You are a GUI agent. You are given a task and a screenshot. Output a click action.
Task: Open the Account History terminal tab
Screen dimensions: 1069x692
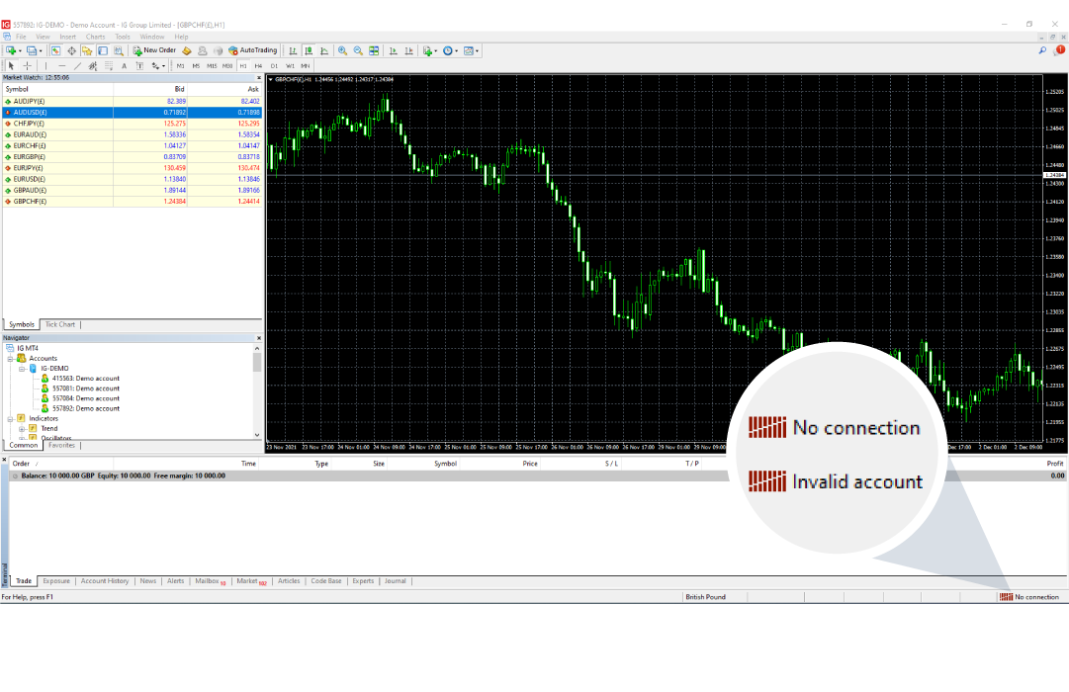coord(104,581)
